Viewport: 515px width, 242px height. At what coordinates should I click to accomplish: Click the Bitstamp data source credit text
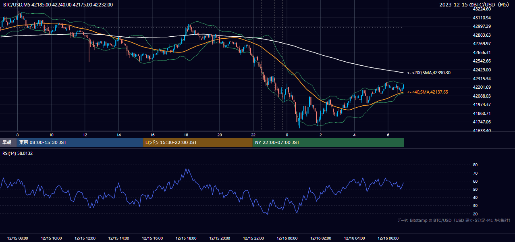click(x=454, y=220)
